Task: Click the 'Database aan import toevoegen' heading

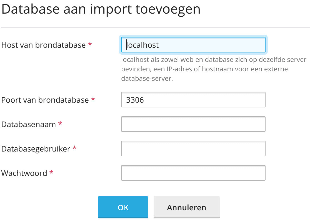Action: [x=101, y=9]
